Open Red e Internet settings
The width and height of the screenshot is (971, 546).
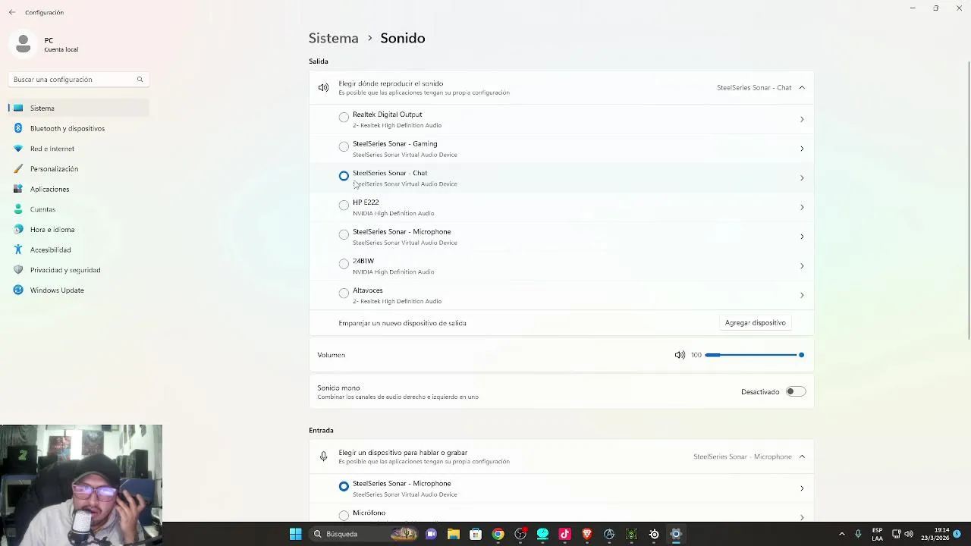coord(79,149)
